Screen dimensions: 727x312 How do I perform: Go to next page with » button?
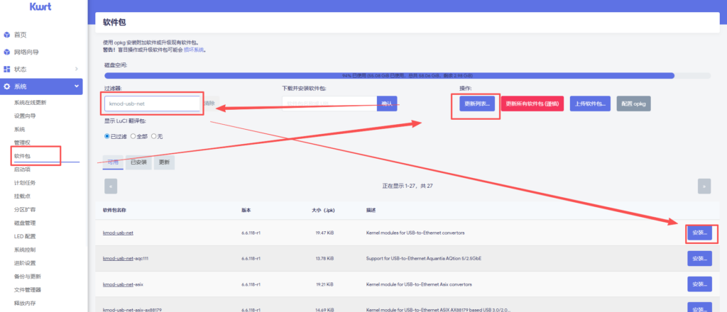pos(704,186)
